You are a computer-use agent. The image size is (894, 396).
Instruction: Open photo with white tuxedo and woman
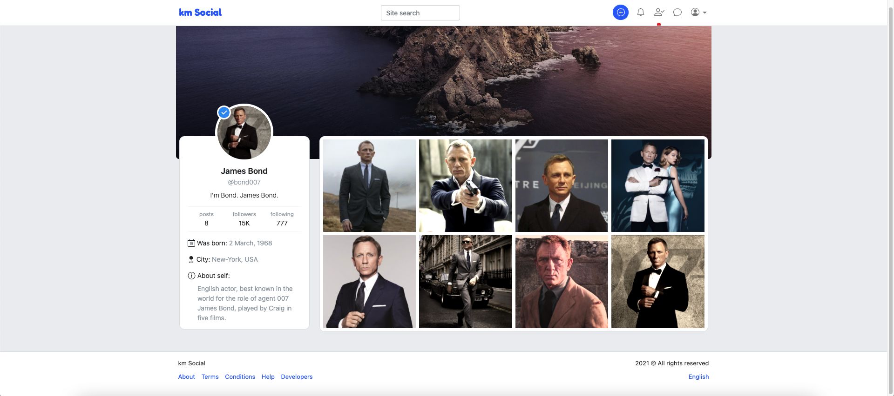click(658, 185)
